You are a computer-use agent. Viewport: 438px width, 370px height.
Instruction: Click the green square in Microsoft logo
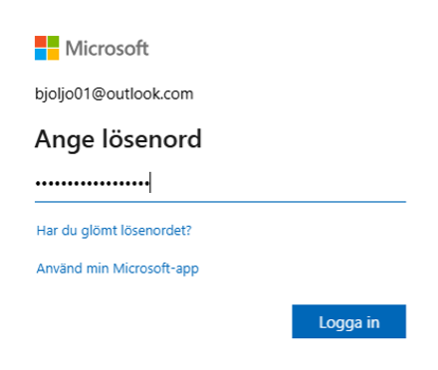pyautogui.click(x=54, y=42)
